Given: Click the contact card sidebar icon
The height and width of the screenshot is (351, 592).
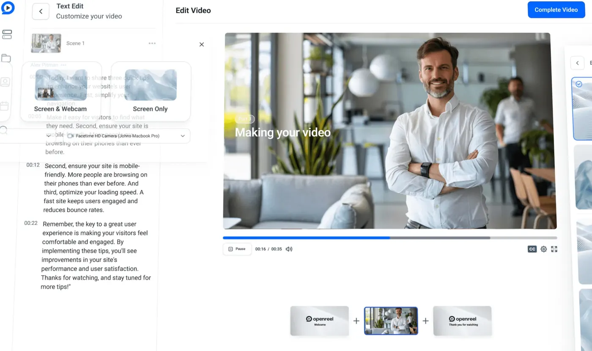Looking at the screenshot, I should 5,82.
